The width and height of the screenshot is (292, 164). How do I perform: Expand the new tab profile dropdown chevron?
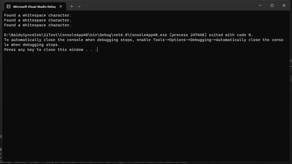[79, 6]
